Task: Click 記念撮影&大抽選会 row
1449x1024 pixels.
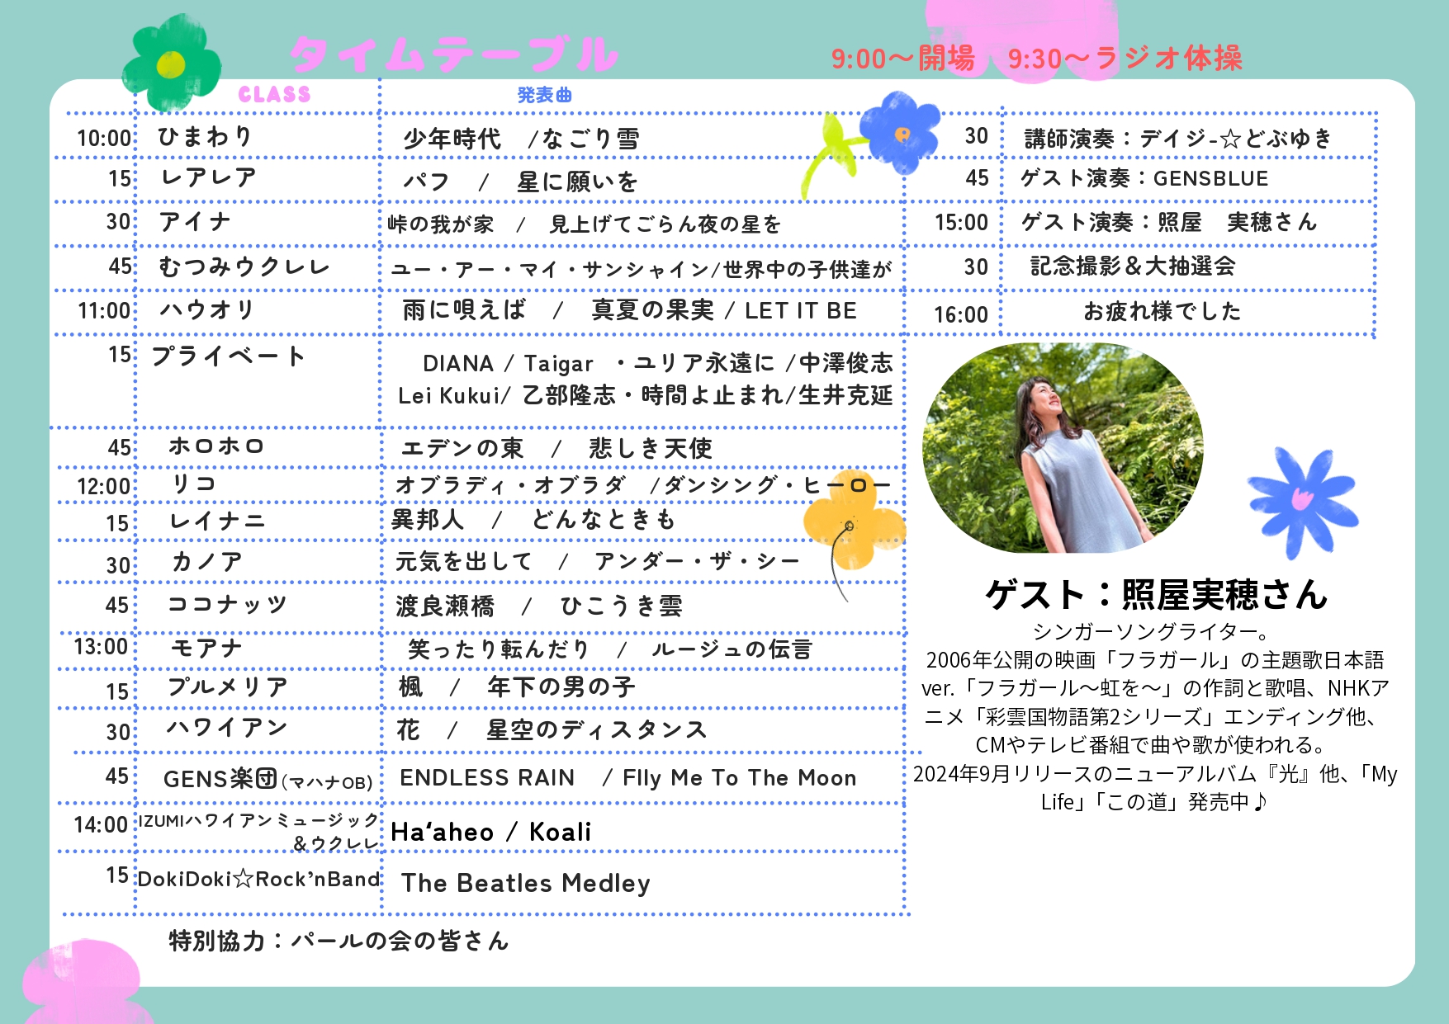Action: (1133, 267)
